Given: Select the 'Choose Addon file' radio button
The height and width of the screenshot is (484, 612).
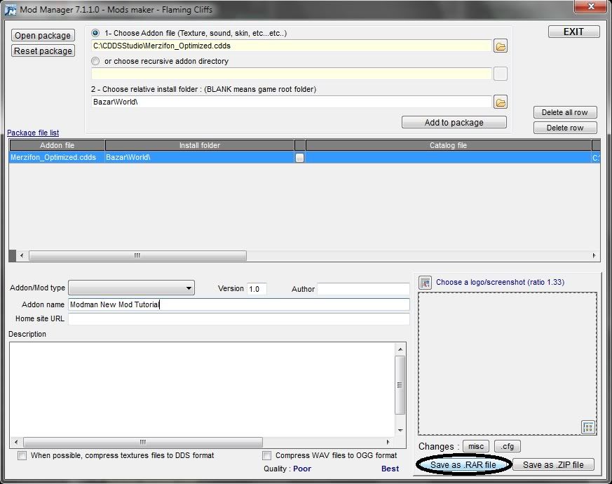Looking at the screenshot, I should click(x=95, y=33).
